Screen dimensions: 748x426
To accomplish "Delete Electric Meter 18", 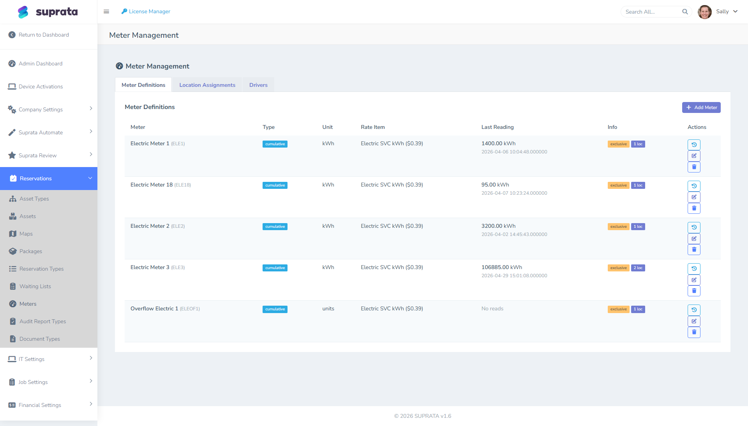I will point(694,208).
